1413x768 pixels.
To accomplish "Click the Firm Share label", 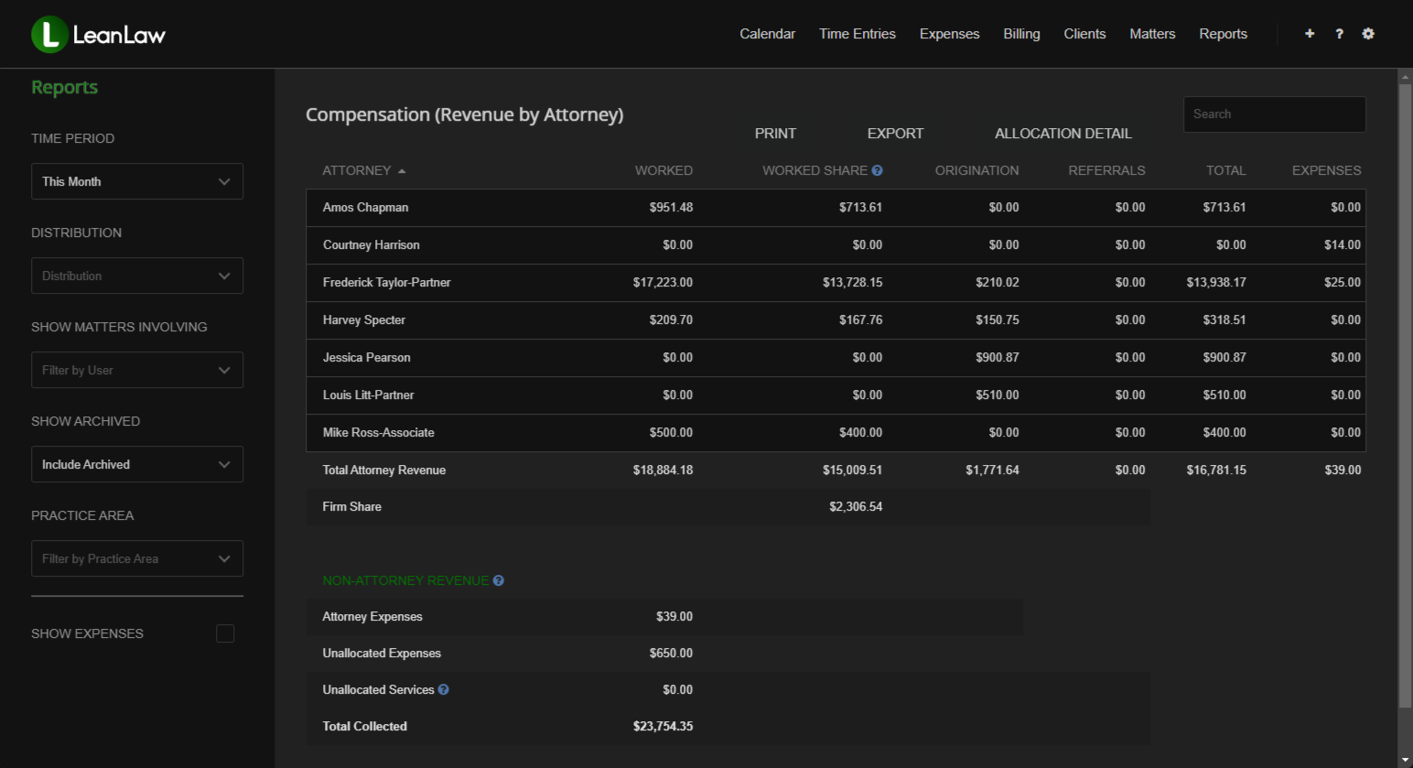I will 351,506.
